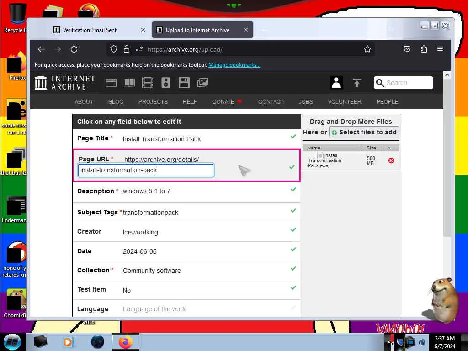Viewport: 468px width, 351px height.
Task: Open the ABOUT menu item
Action: pos(84,102)
